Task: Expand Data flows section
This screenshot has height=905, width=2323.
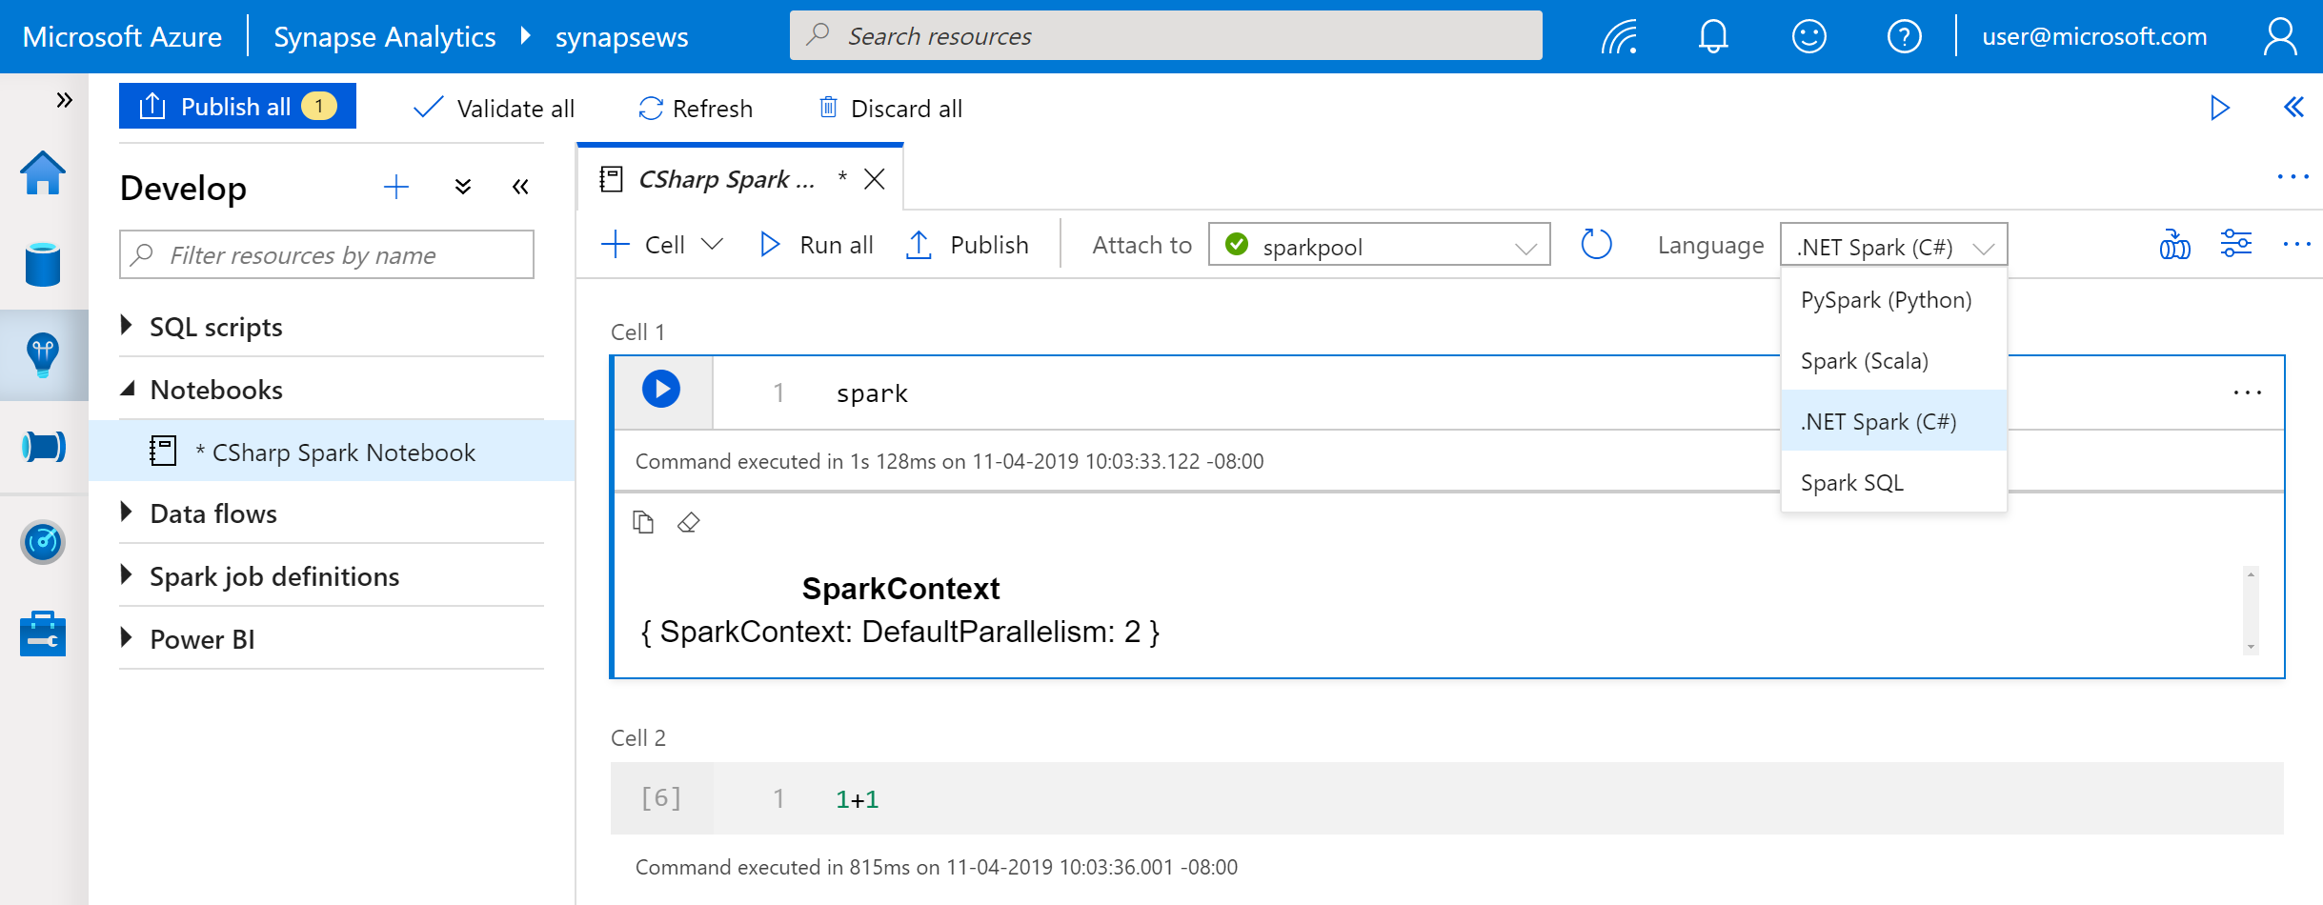Action: tap(126, 513)
